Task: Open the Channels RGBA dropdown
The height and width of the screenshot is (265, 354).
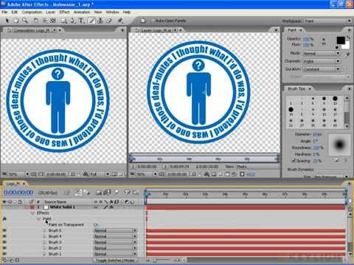Action: click(x=321, y=61)
